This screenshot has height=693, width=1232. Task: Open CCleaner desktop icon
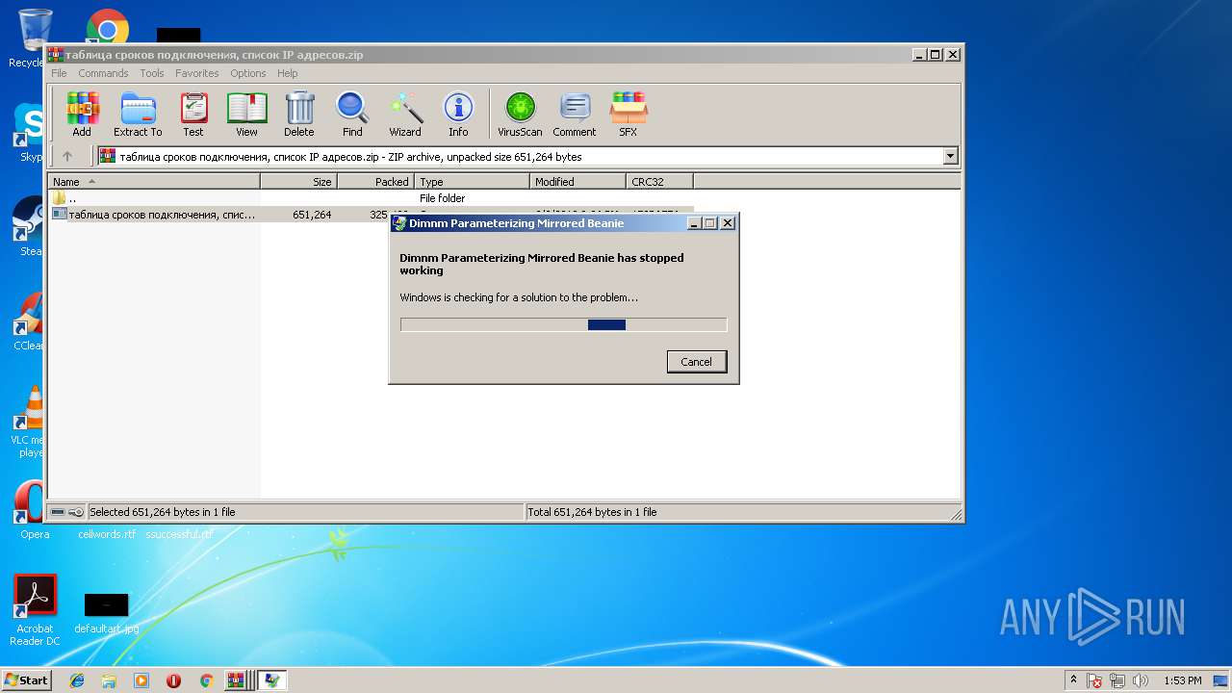(29, 322)
